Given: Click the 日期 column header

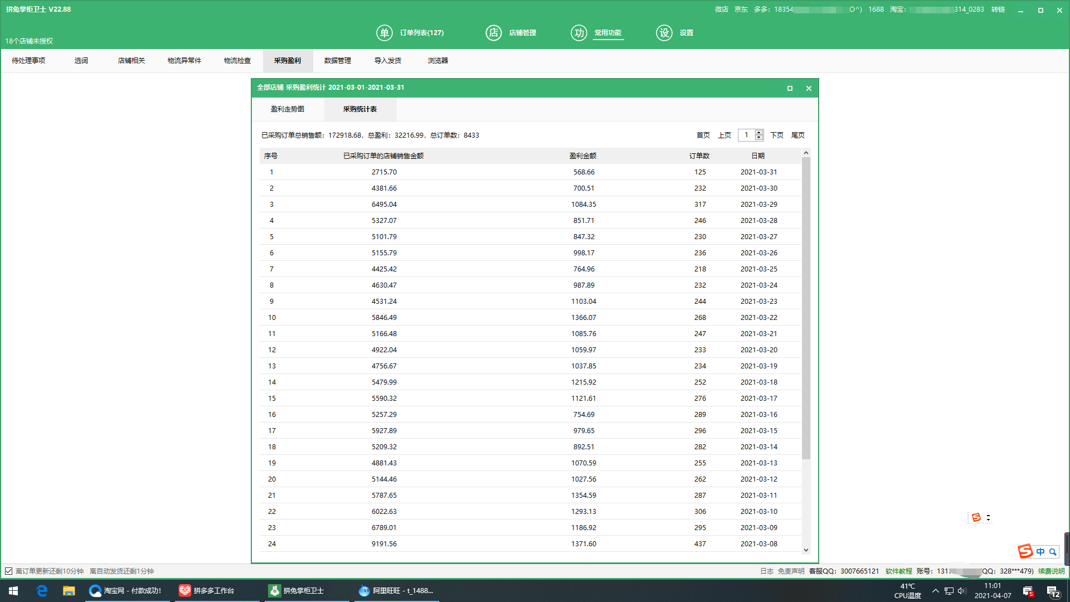Looking at the screenshot, I should (758, 156).
